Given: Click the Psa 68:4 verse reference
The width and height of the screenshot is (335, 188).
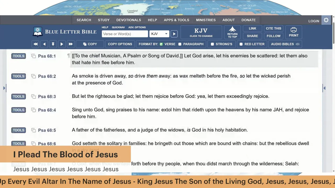Looking at the screenshot, I should point(47,110).
